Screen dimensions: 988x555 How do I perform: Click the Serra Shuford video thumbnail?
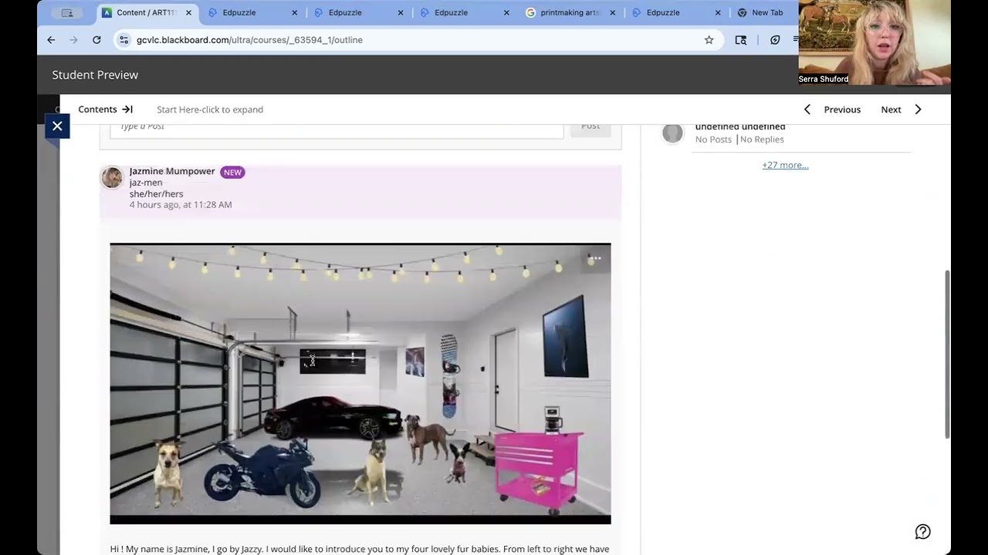click(875, 42)
